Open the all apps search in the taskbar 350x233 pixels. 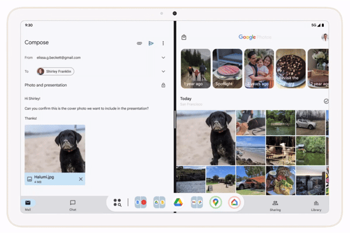tap(117, 203)
